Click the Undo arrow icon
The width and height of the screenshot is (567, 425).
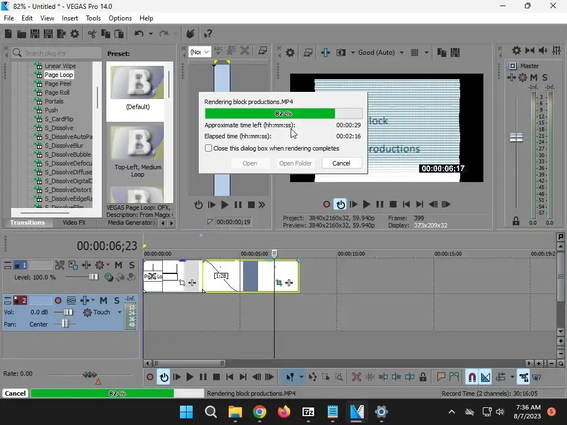click(139, 34)
